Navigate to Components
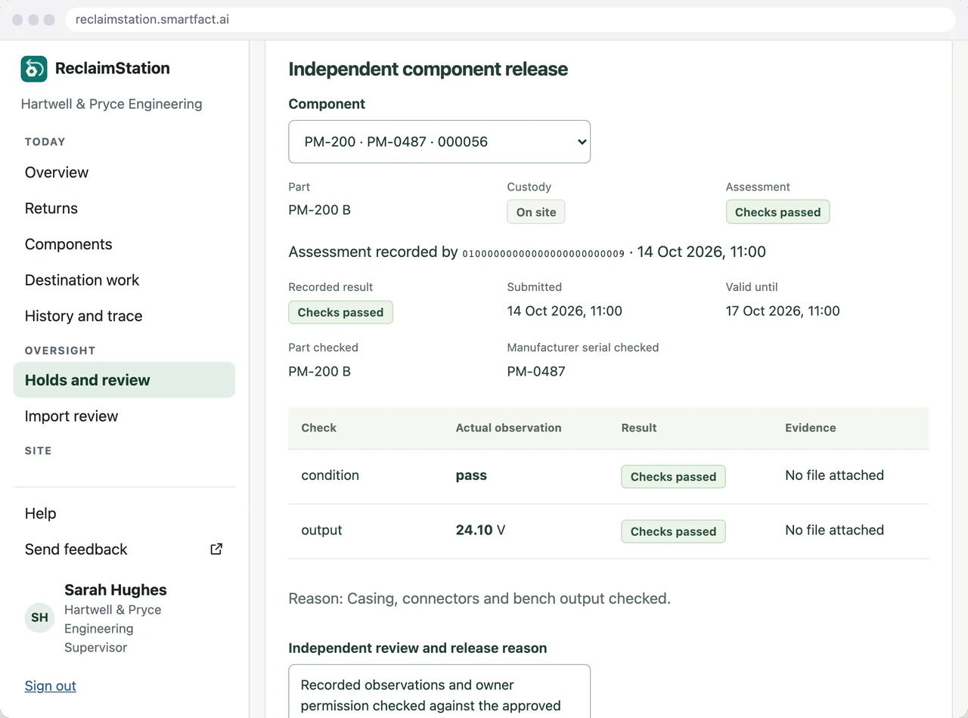Image resolution: width=968 pixels, height=718 pixels. point(69,244)
